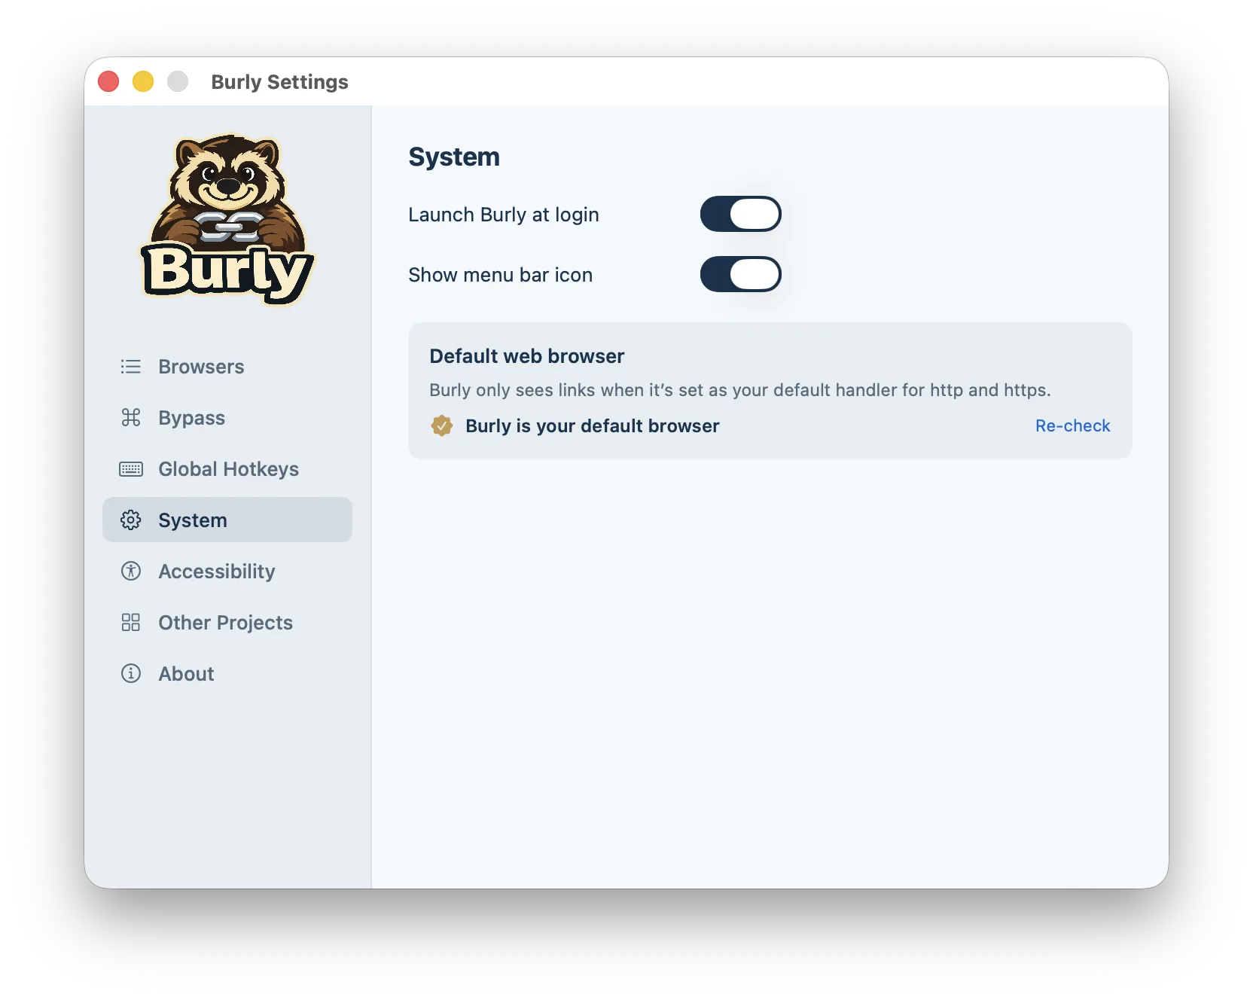
Task: Click the keyboard icon for Global Hotkeys
Action: 131,469
